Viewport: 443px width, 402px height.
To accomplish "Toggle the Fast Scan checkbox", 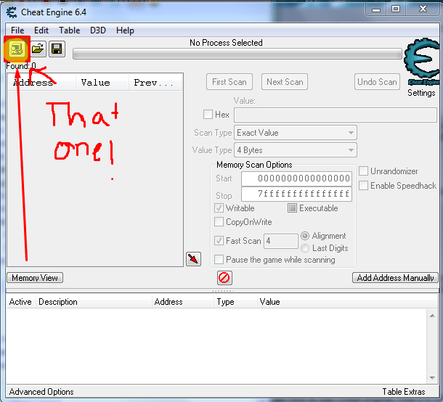I will click(219, 240).
